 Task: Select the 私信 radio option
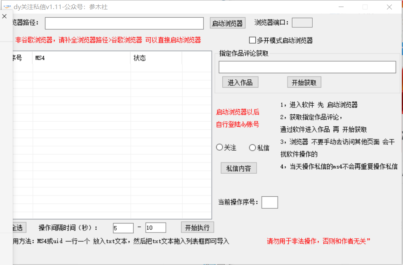point(252,147)
